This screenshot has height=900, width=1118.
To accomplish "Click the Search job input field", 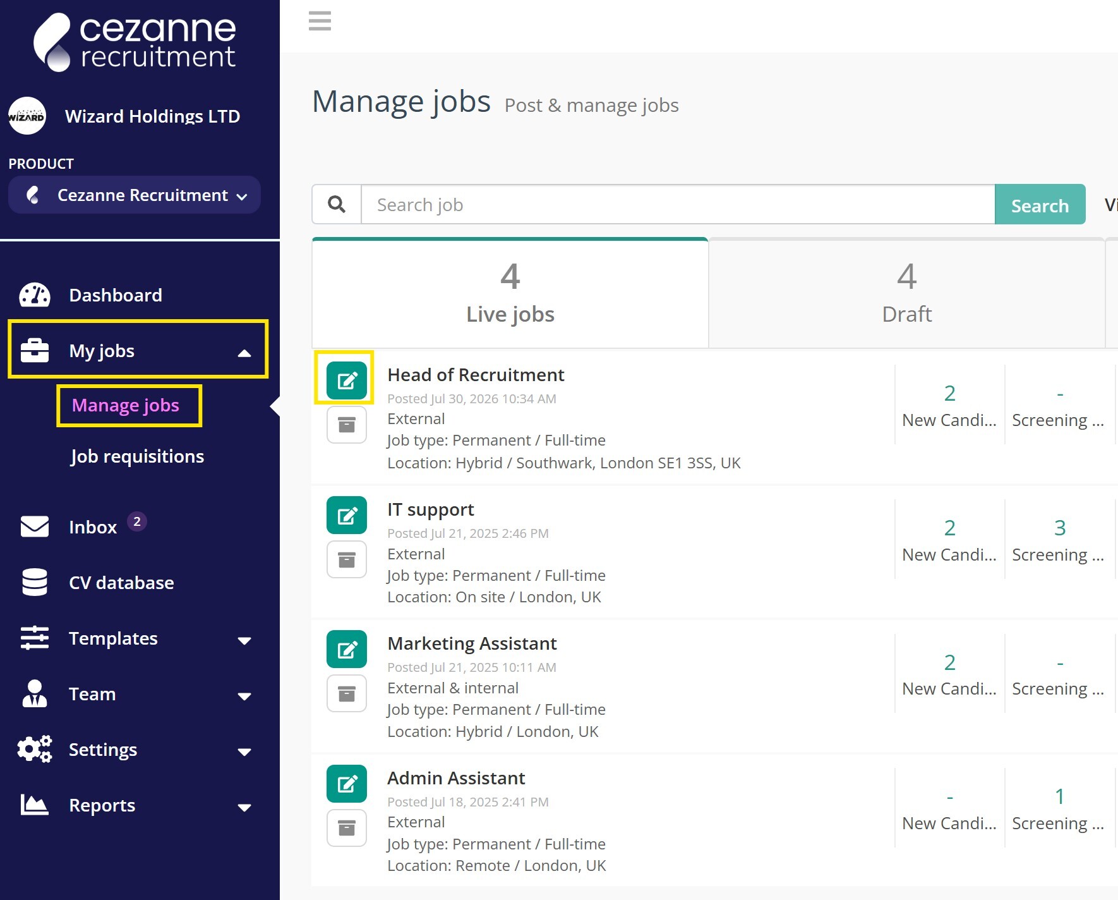I will click(678, 204).
